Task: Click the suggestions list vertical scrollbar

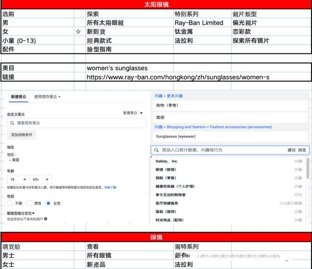Action: (308, 168)
